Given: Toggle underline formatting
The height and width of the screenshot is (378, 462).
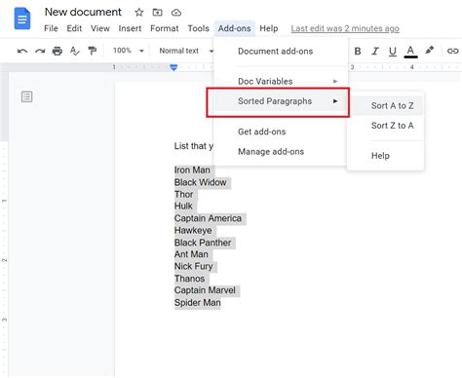Looking at the screenshot, I should [x=393, y=52].
